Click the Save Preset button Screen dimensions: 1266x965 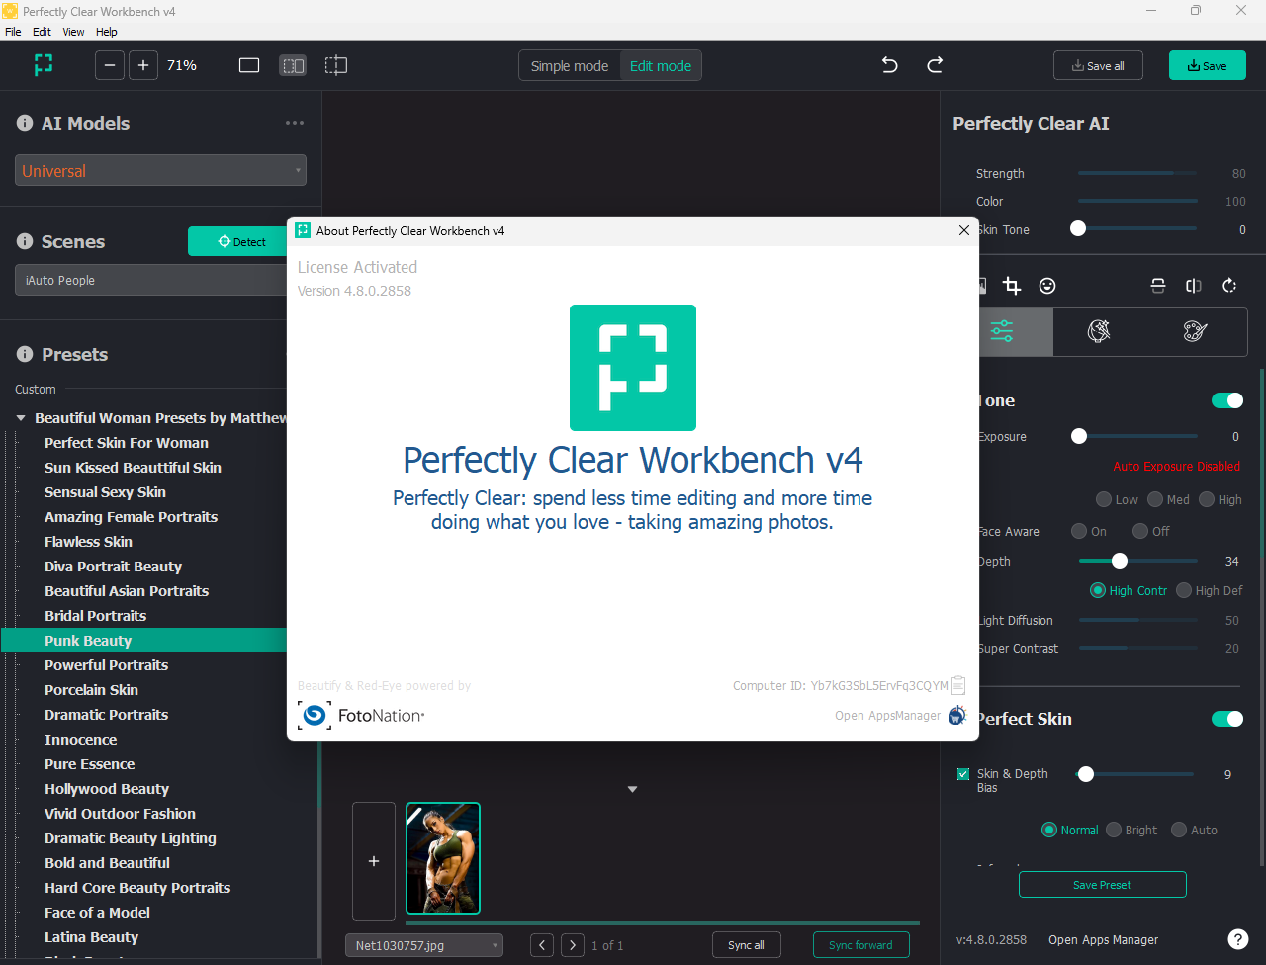click(x=1102, y=885)
